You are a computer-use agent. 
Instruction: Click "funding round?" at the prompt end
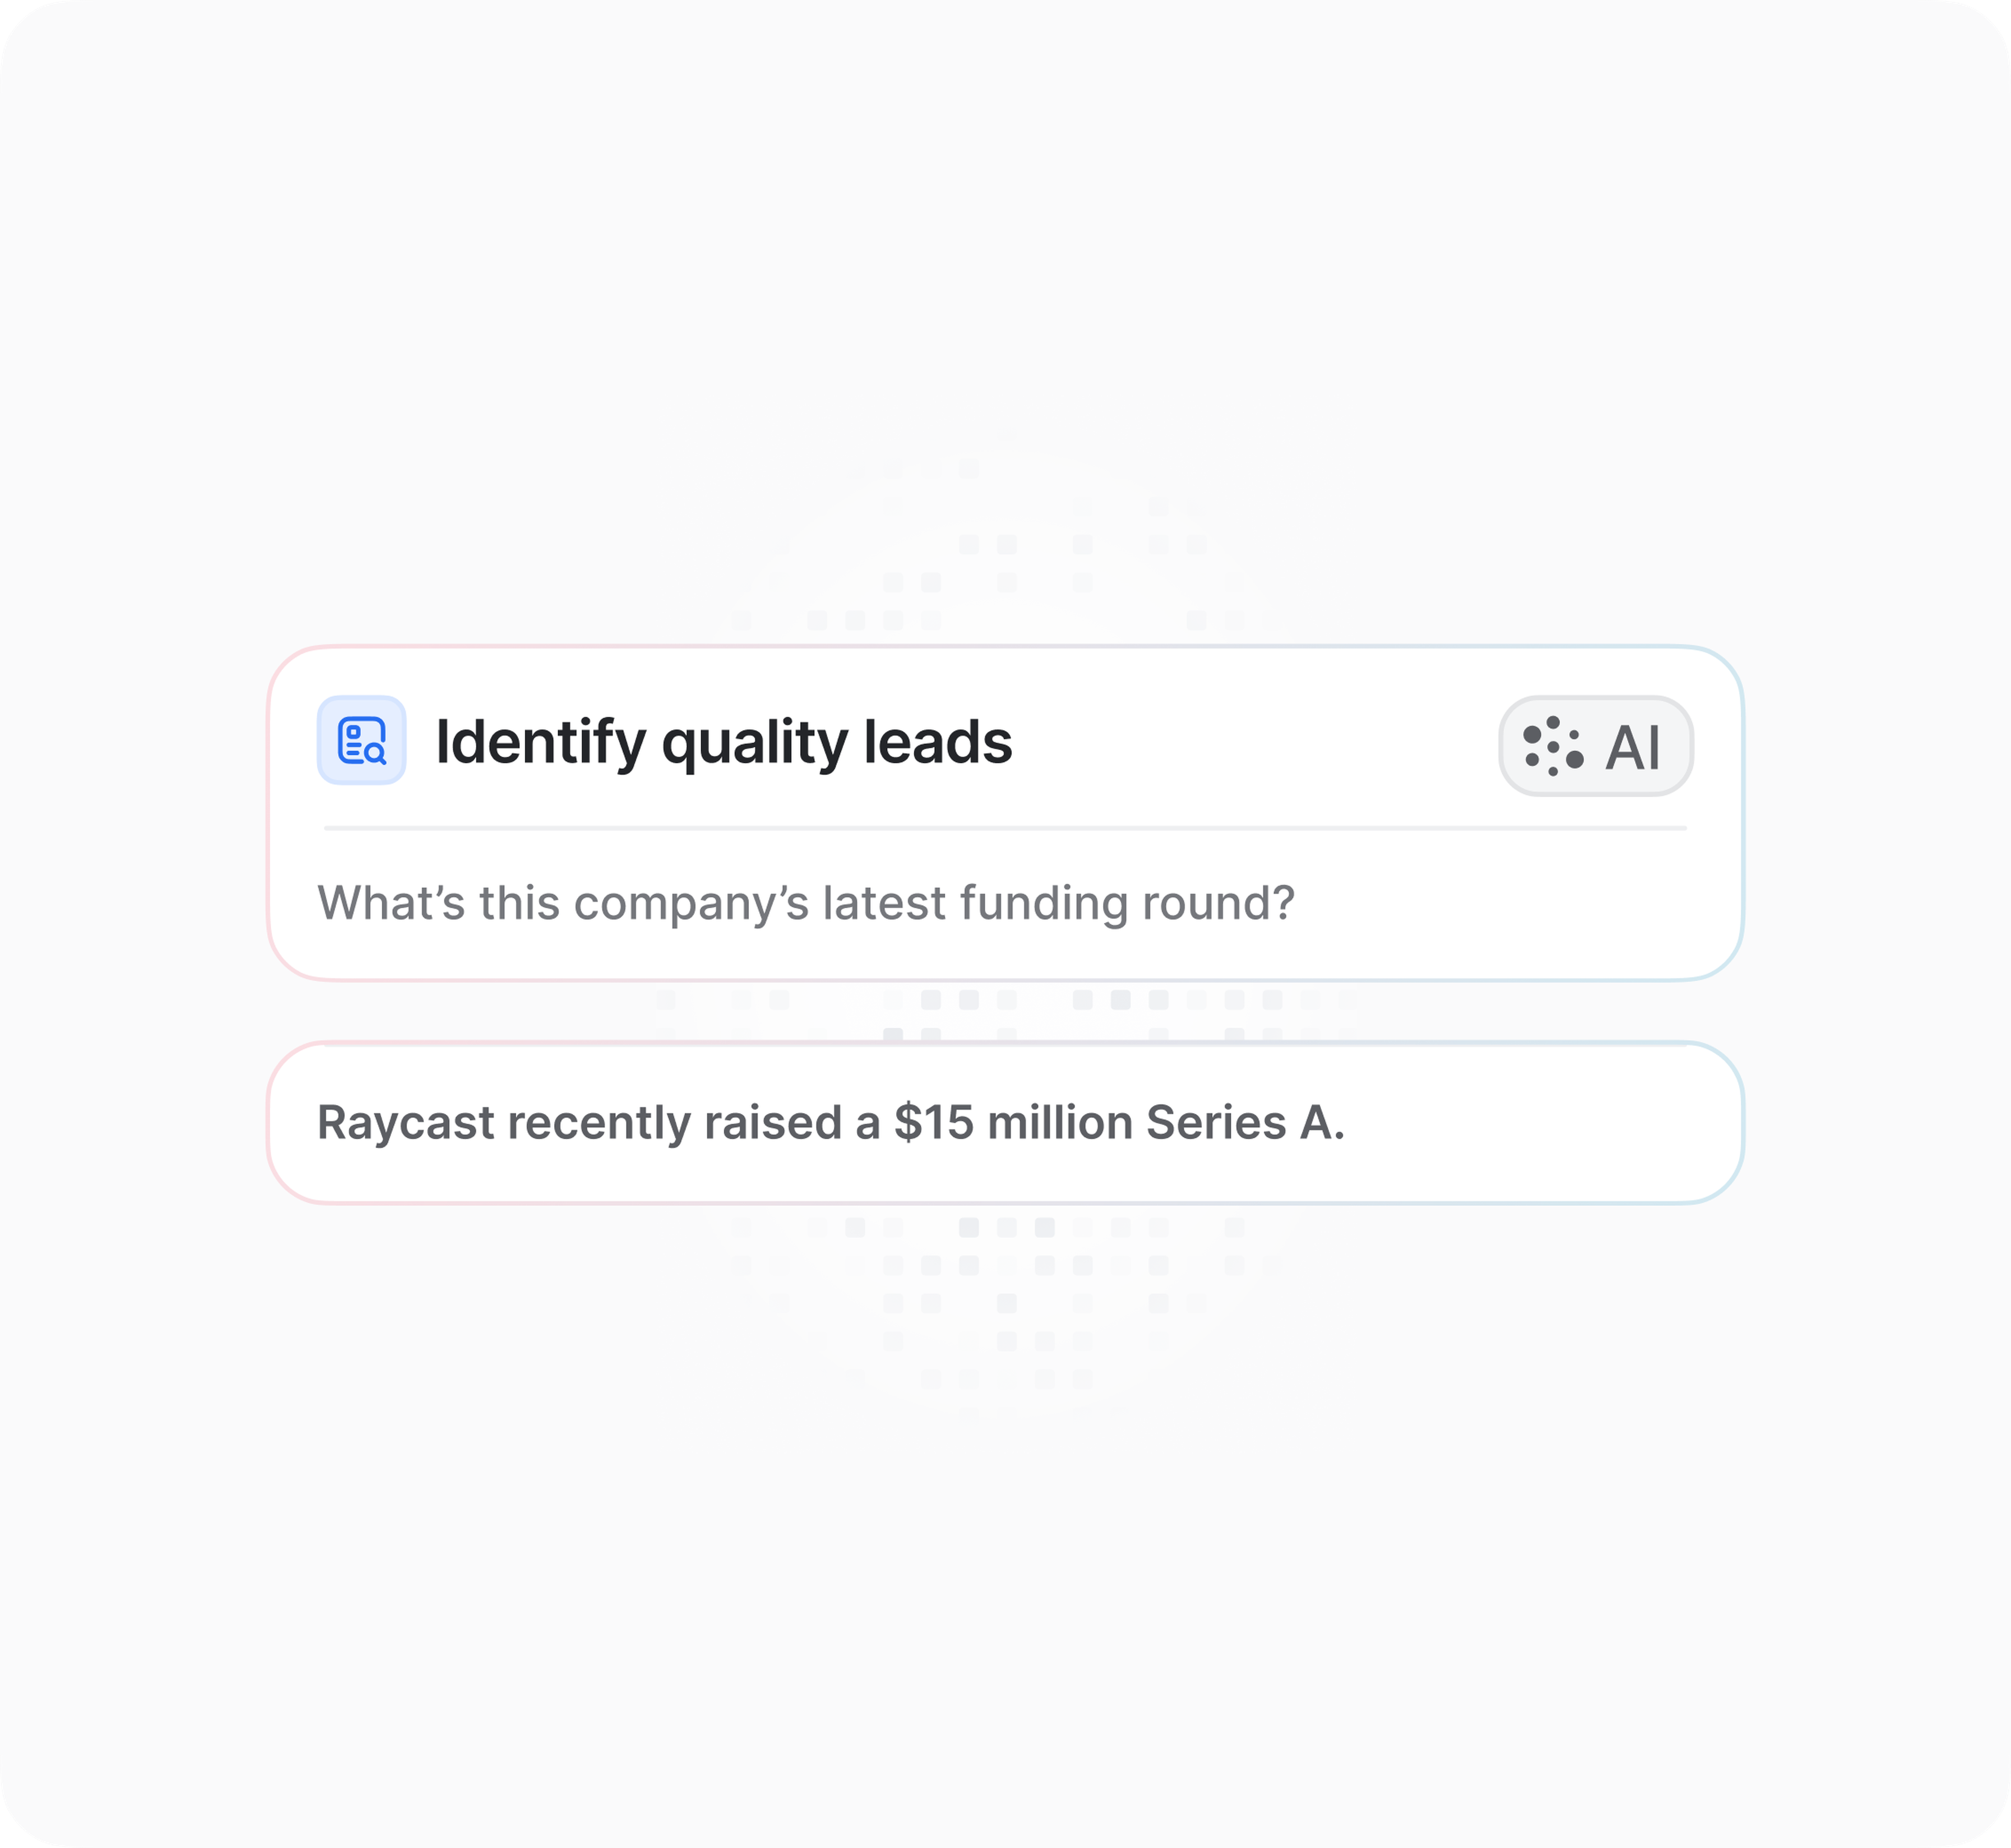click(1127, 902)
